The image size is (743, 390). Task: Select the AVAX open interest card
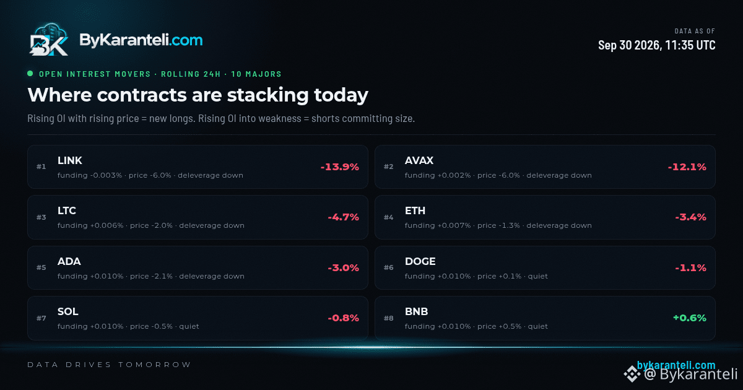pyautogui.click(x=545, y=167)
